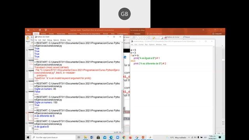Screen dimensions: 249x140
Task: Open Options menu in Python Shell window
Action: (56, 40)
